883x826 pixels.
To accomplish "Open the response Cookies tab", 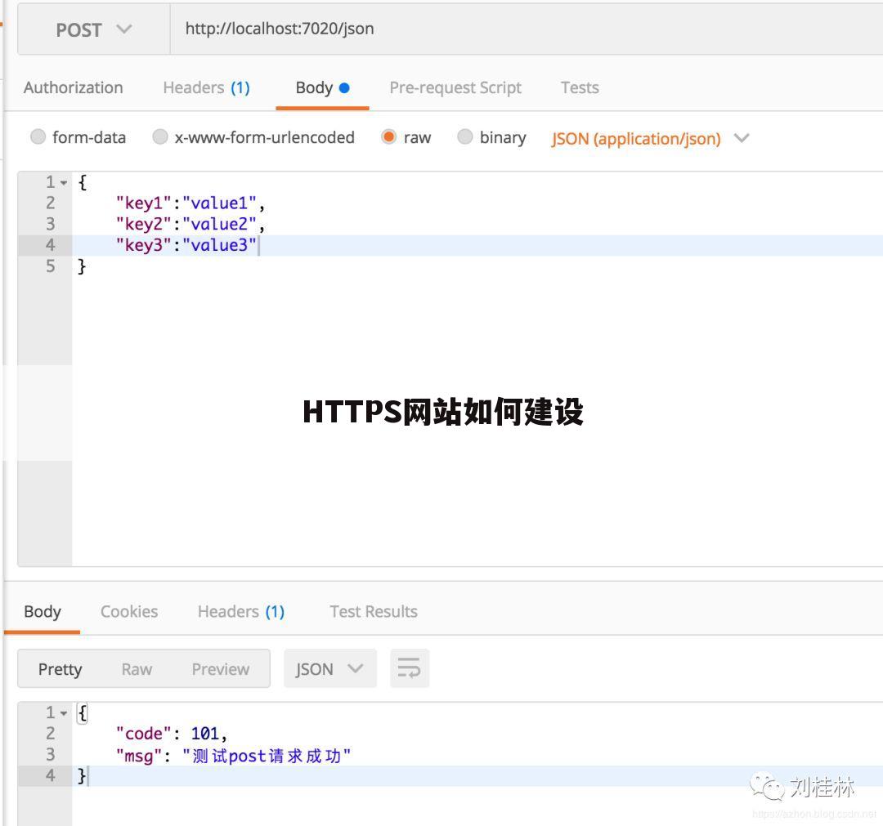I will [x=129, y=612].
